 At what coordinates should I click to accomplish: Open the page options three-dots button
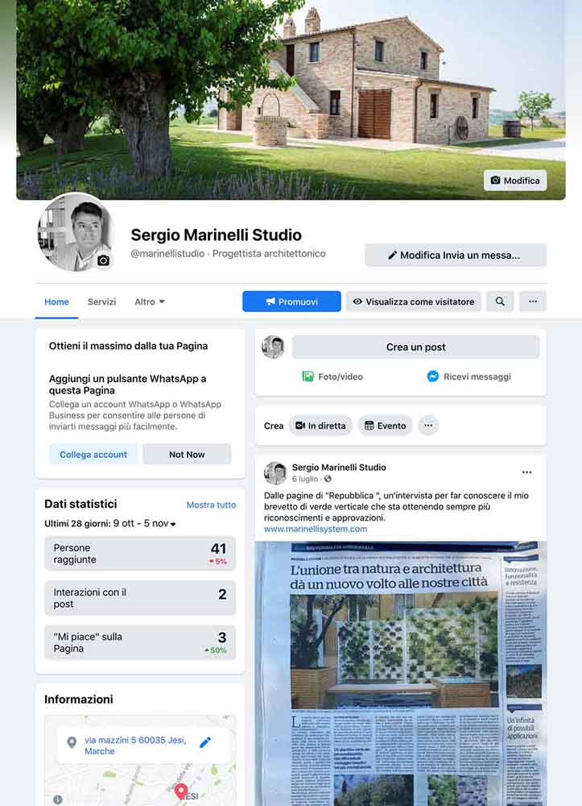click(533, 301)
